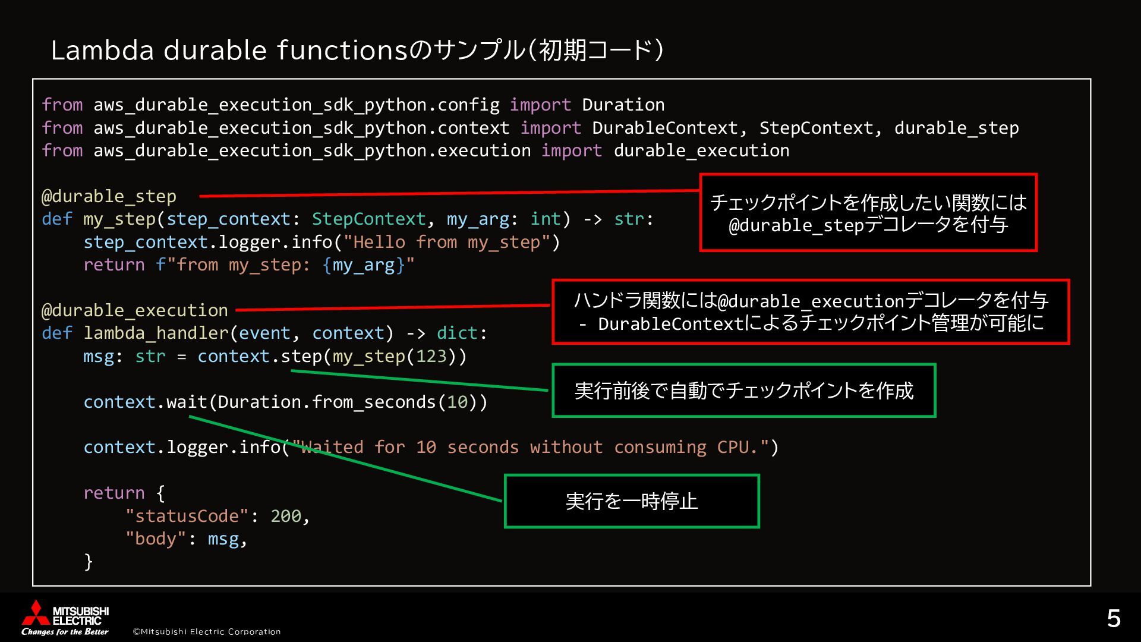Click the def my_step function definition
This screenshot has width=1141, height=642.
click(348, 219)
